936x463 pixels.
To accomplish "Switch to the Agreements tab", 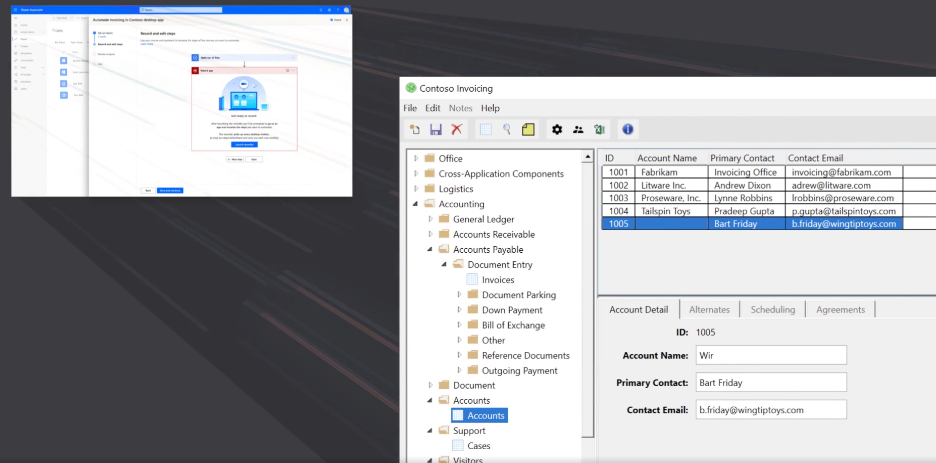I will (840, 309).
